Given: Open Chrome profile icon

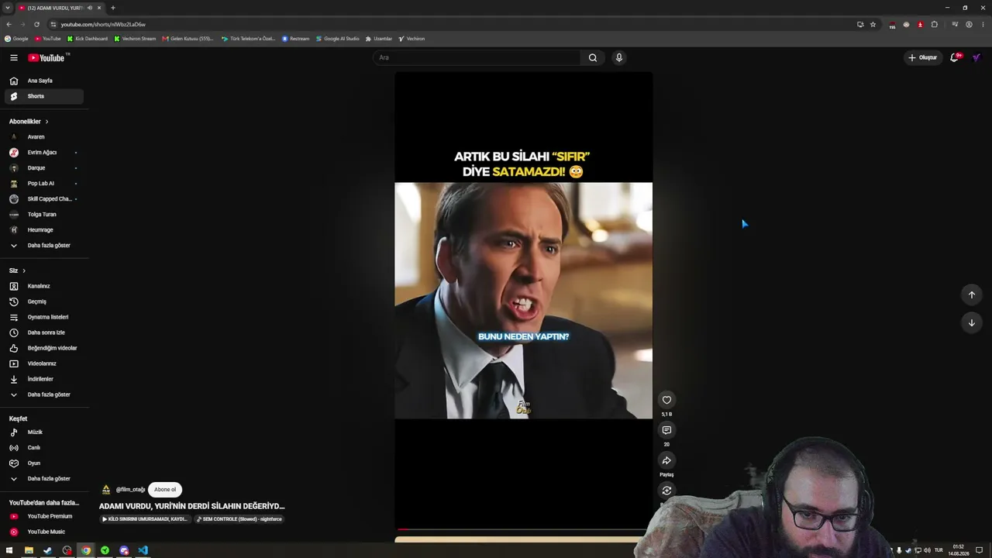Looking at the screenshot, I should tap(969, 24).
